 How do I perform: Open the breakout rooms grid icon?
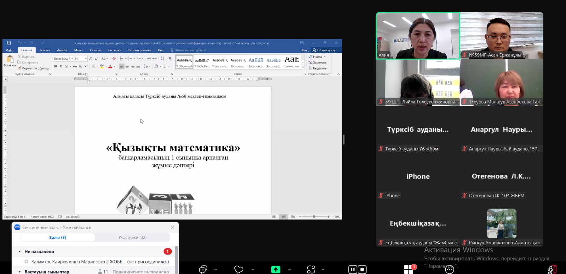[409, 269]
